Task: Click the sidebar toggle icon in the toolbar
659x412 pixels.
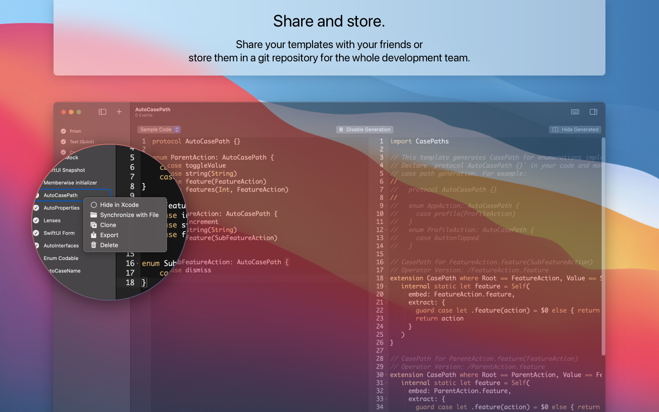Action: click(x=102, y=112)
